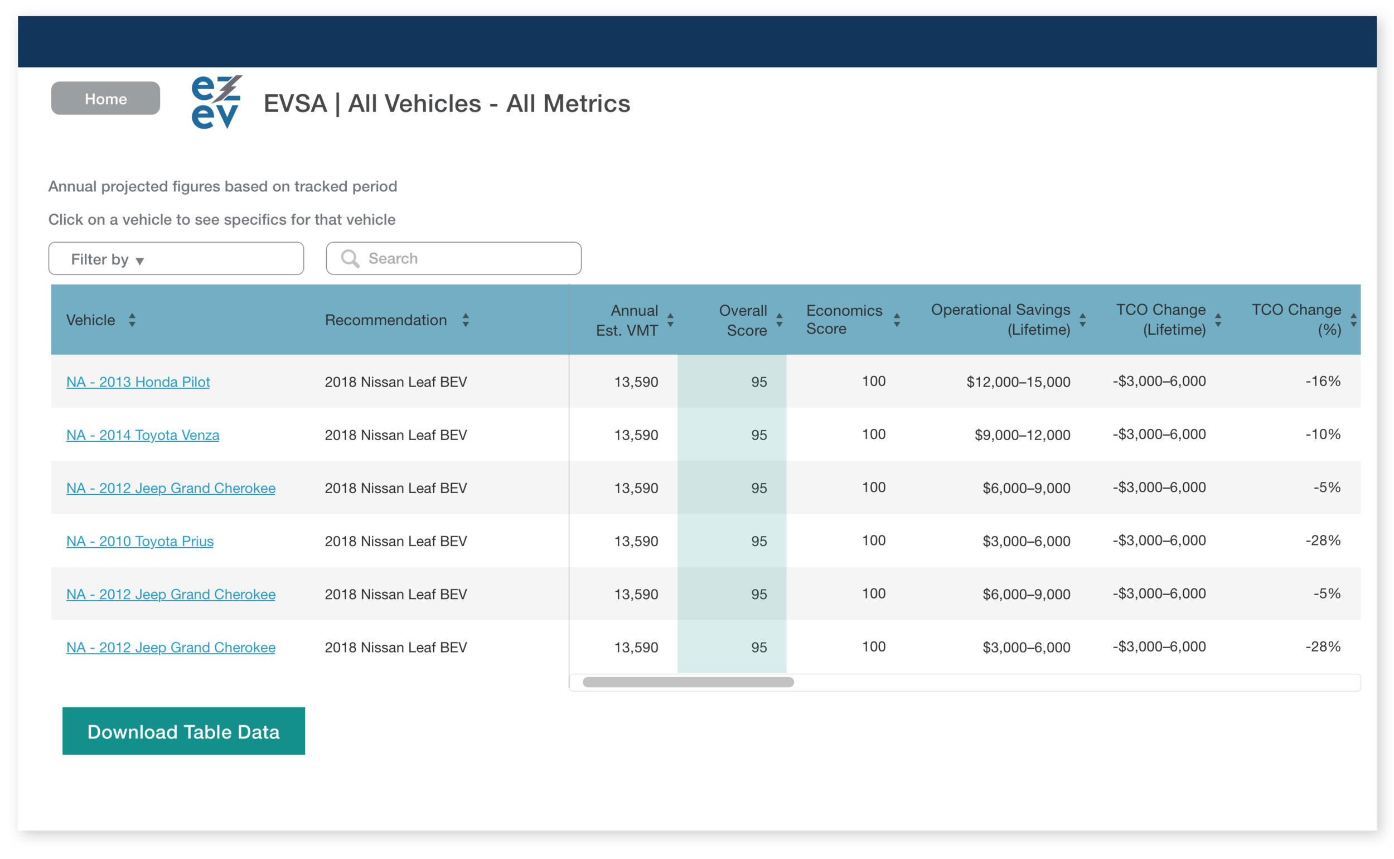Click the horizontal table scrollbar thumb
This screenshot has height=859, width=1394.
[x=688, y=682]
